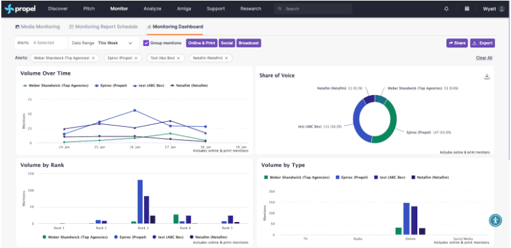
Task: Toggle Weber Shandwick in Volume by Type legend
Action: pos(297,177)
